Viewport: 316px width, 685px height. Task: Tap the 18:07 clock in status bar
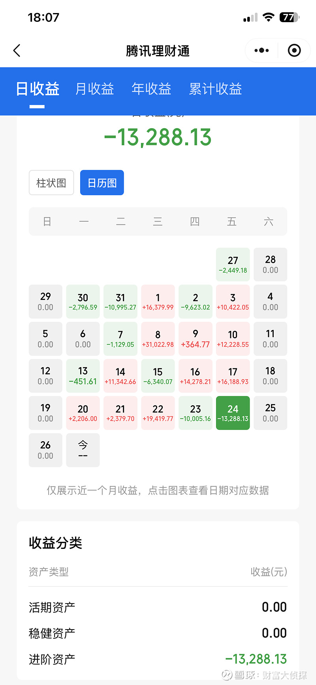[x=43, y=17]
